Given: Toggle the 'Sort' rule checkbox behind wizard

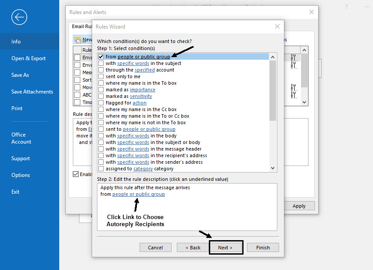Looking at the screenshot, I should click(77, 80).
